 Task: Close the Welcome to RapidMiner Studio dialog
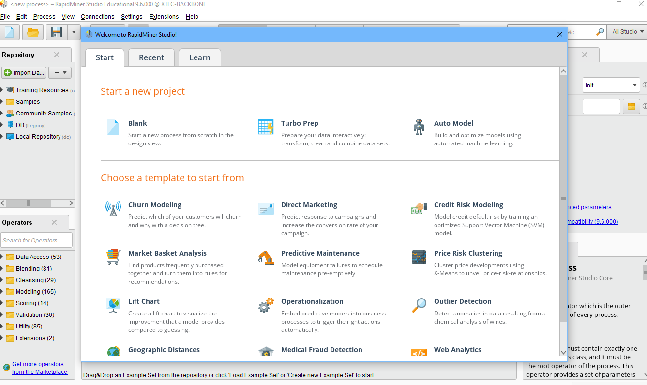pos(560,34)
